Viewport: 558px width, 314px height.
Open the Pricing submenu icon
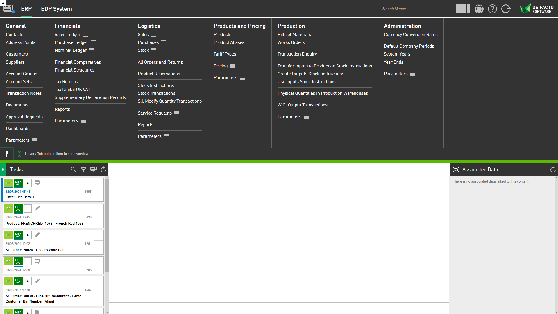coord(233,66)
